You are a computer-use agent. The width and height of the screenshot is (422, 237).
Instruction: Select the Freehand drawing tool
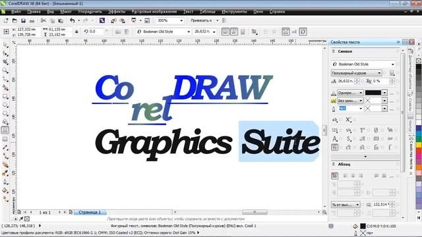point(5,79)
